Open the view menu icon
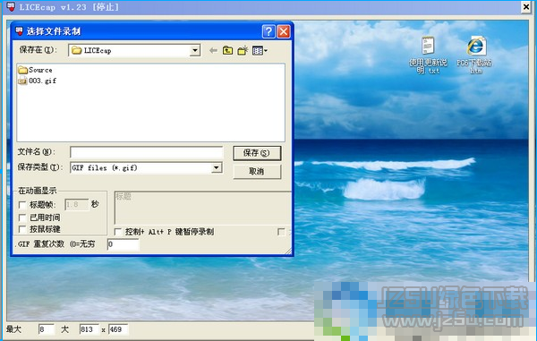537x341 pixels. point(260,51)
